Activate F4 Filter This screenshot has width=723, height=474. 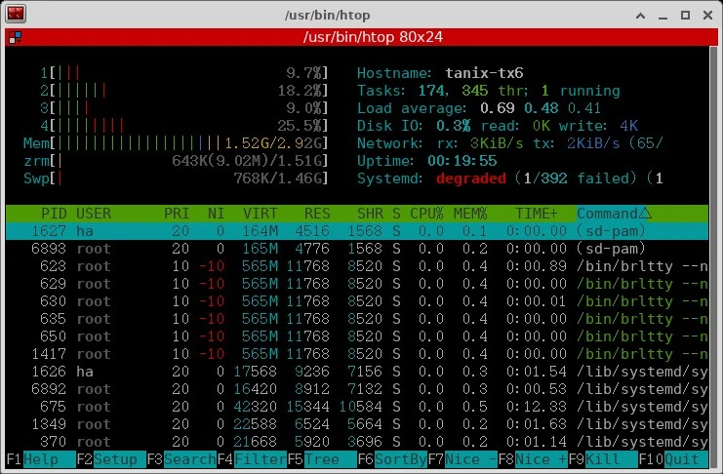point(252,459)
